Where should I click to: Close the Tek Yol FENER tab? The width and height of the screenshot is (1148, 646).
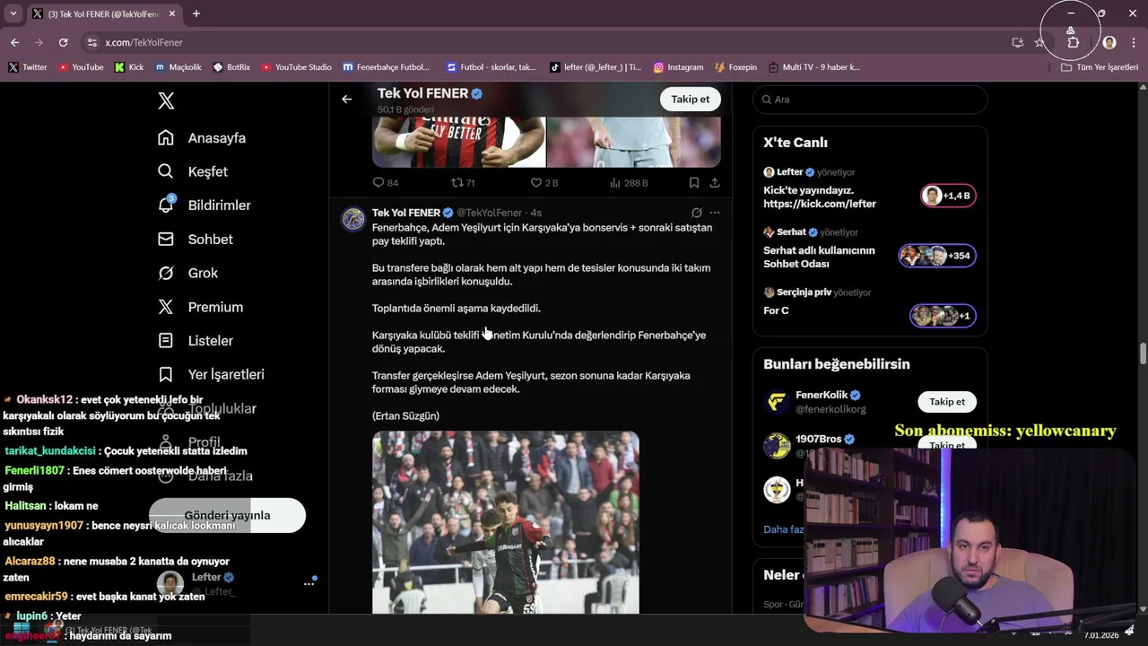pyautogui.click(x=172, y=13)
